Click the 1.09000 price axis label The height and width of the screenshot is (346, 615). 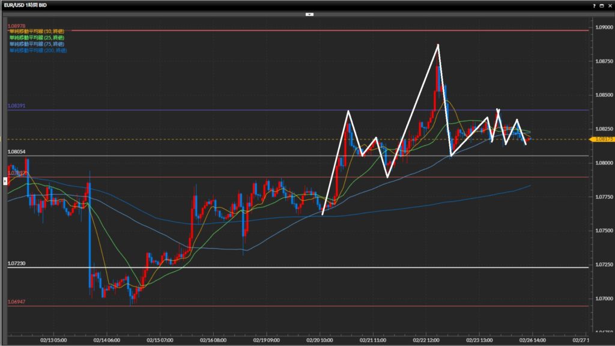[602, 27]
